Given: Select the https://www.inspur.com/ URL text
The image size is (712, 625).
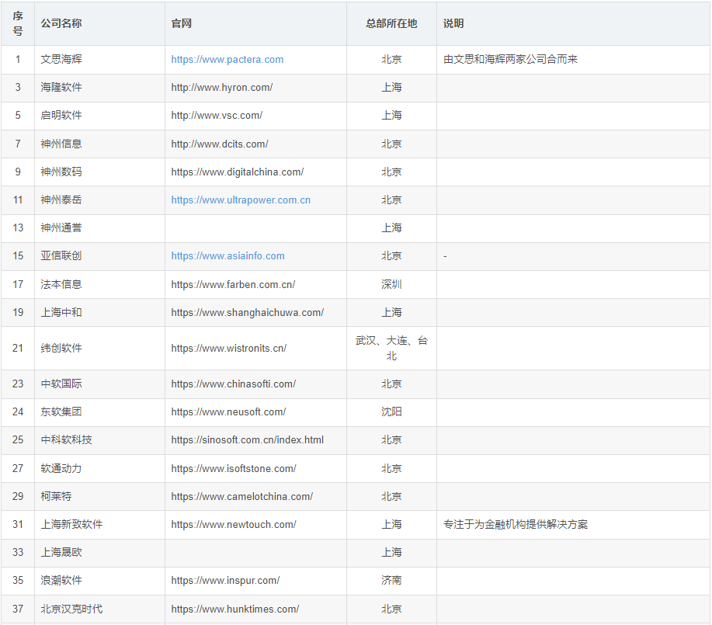Looking at the screenshot, I should pos(225,581).
